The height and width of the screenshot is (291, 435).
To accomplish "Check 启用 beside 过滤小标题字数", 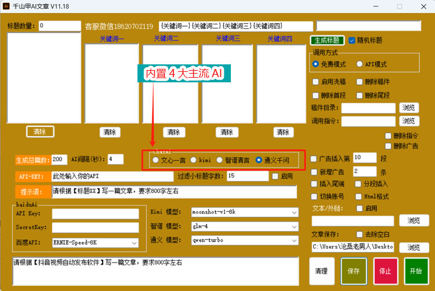I will [275, 176].
